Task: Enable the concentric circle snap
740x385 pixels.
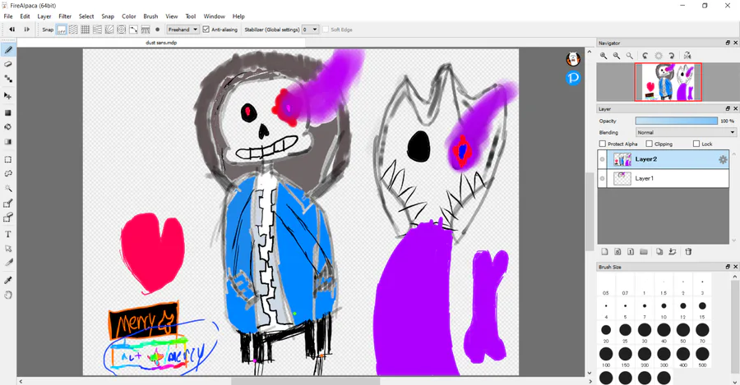Action: (122, 30)
